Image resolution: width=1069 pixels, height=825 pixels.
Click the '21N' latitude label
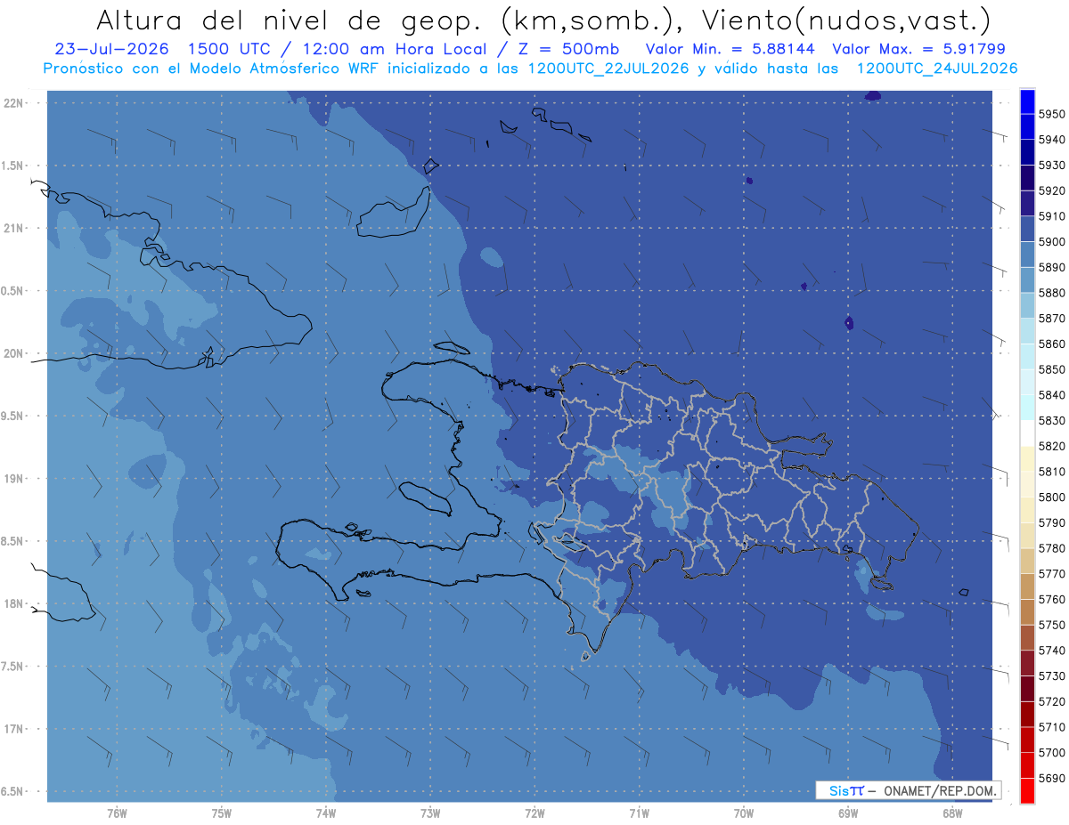click(12, 228)
